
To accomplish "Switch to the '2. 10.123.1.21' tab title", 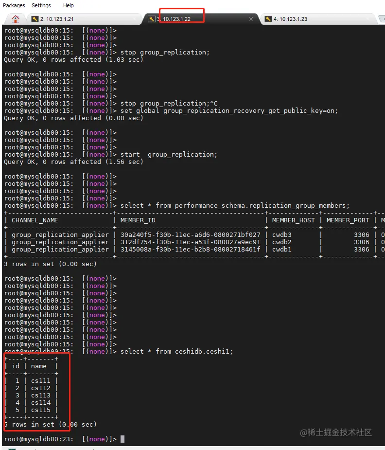I will pyautogui.click(x=57, y=19).
